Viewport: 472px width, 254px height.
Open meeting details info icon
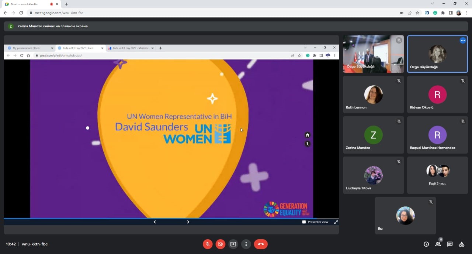pos(426,244)
